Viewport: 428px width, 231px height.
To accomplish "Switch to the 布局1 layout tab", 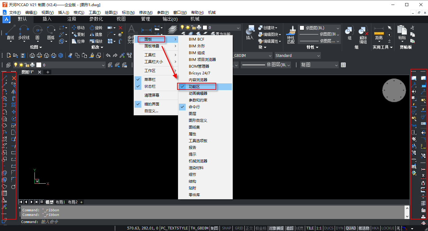I will coord(60,202).
